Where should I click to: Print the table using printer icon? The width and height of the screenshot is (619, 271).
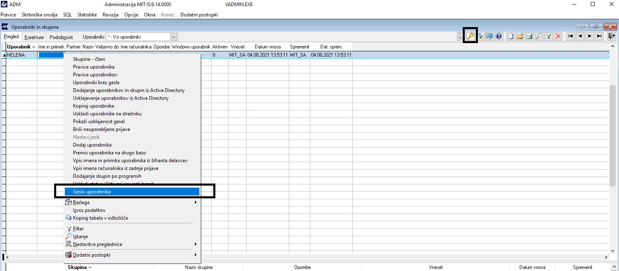pos(530,36)
